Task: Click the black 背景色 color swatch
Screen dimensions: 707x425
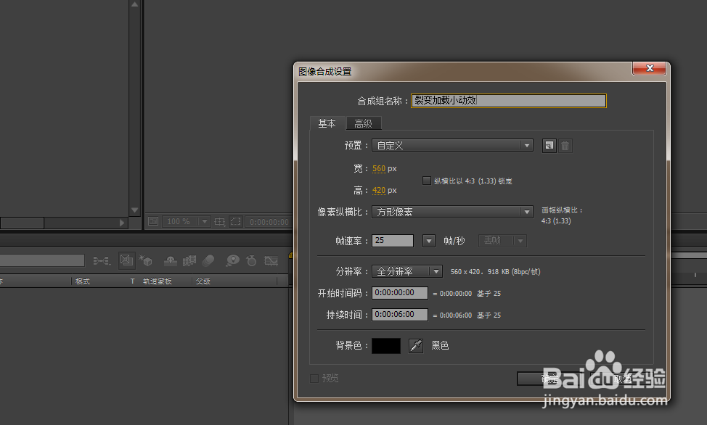Action: pyautogui.click(x=386, y=346)
